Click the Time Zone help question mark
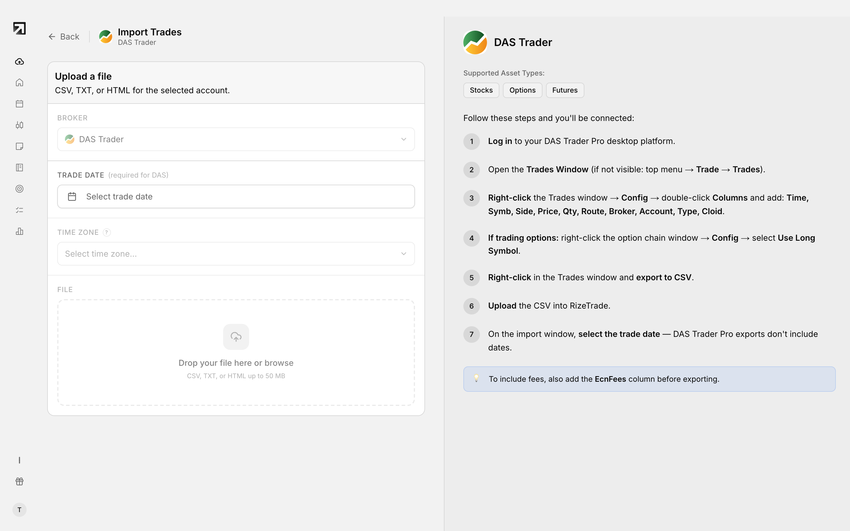 point(107,232)
